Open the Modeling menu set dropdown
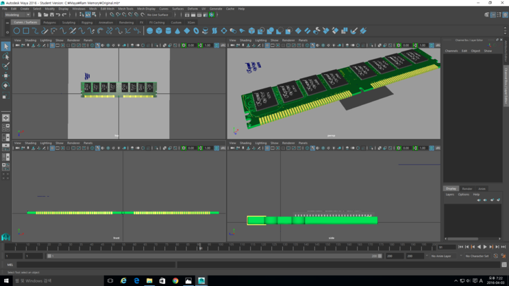 coord(18,14)
